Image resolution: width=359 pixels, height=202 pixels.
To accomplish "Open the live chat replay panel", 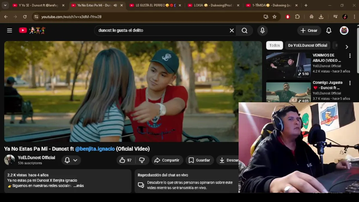I will coord(187,181).
